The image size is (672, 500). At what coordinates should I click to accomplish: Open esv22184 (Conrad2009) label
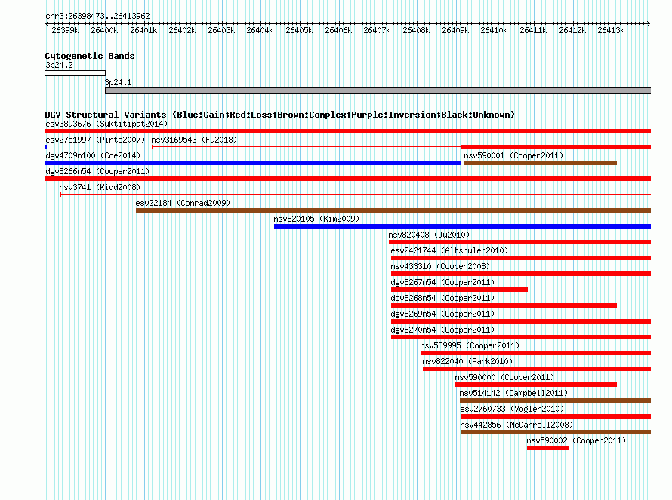coord(183,203)
